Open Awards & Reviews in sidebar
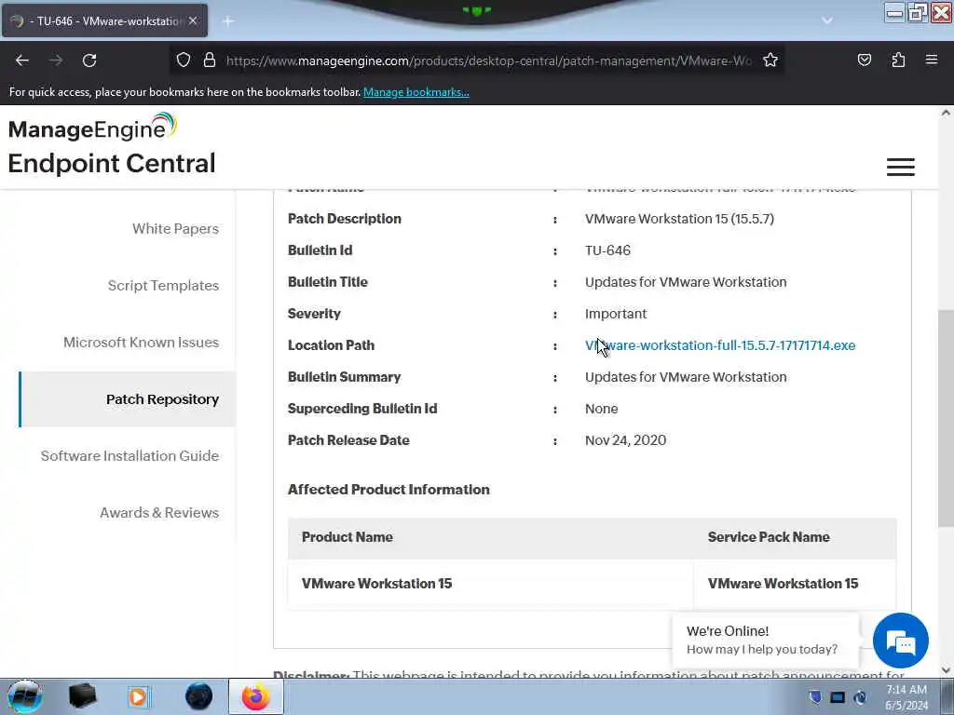 (159, 513)
